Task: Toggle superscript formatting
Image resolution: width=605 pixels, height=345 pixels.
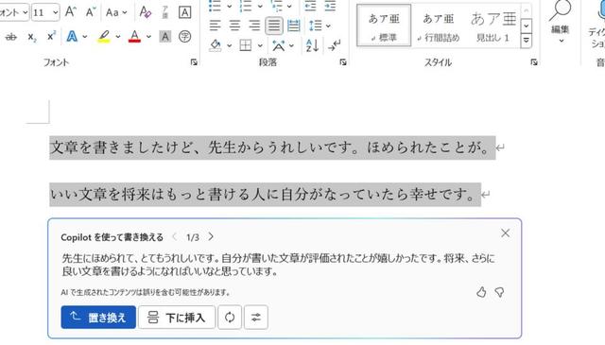Action: pos(51,36)
